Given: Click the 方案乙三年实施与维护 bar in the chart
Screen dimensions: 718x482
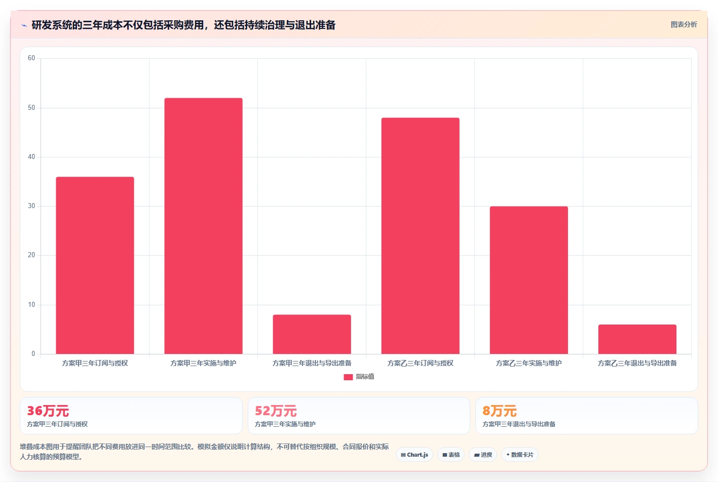Looking at the screenshot, I should point(528,280).
